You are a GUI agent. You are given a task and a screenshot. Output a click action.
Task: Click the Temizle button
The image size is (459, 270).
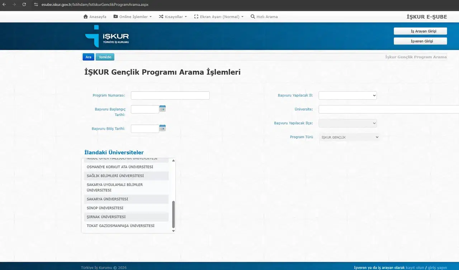pos(105,57)
